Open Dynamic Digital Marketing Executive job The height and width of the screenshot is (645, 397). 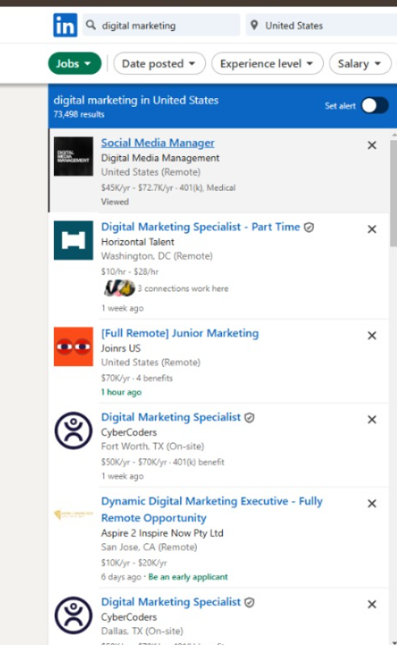coord(212,509)
